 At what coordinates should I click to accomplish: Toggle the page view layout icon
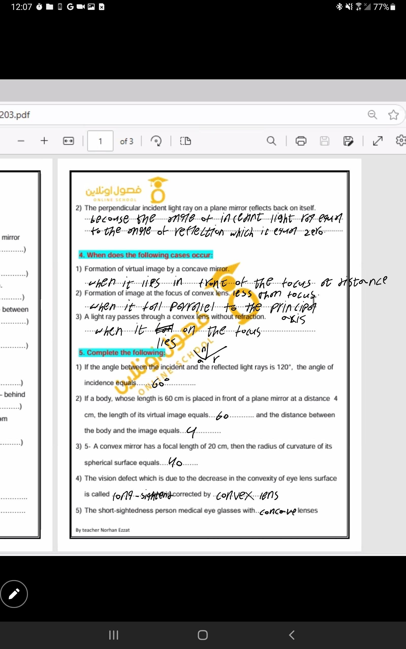click(185, 141)
